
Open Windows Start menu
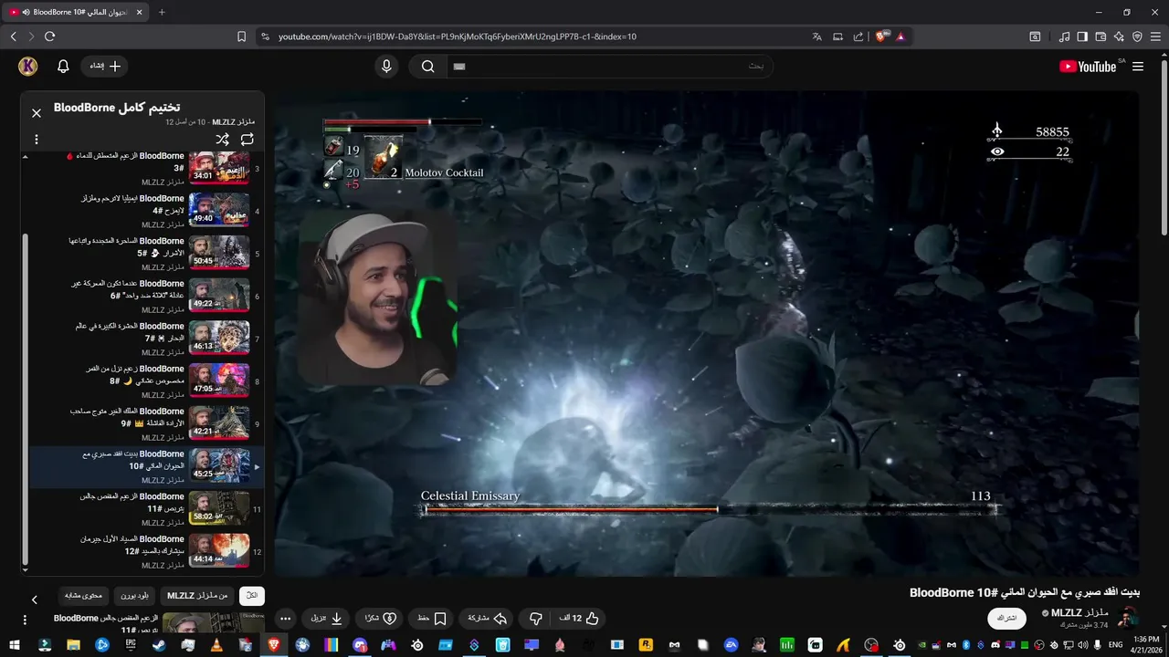15,645
